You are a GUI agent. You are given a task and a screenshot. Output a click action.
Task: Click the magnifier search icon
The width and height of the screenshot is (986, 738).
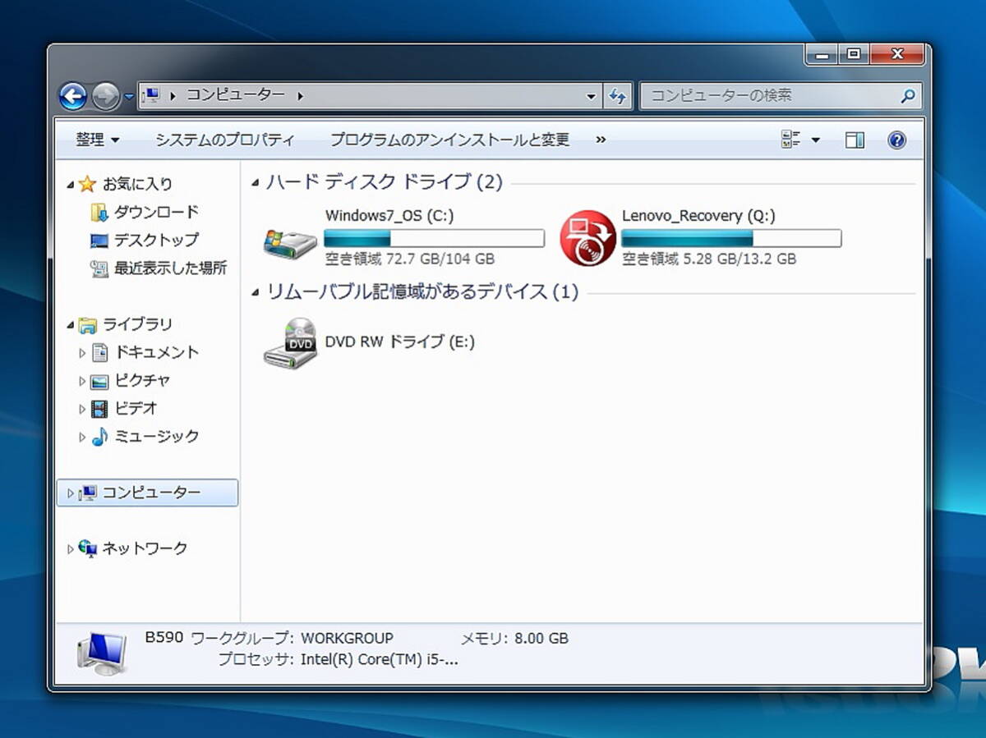(907, 96)
